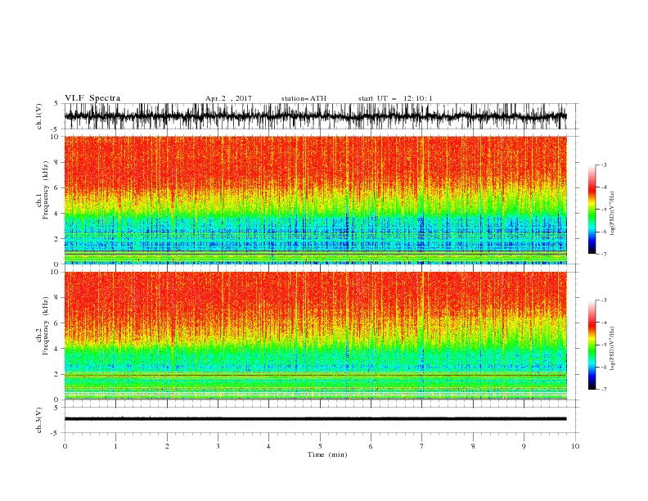The width and height of the screenshot is (648, 501).
Task: Select the date text "Apr. 2 , 2017"
Action: (228, 98)
